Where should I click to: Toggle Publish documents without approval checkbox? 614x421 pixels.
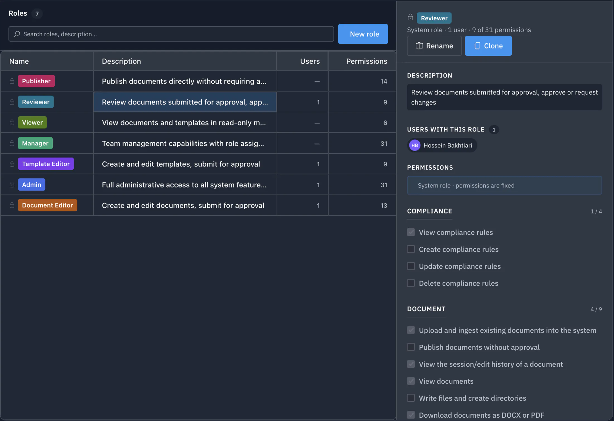point(411,347)
